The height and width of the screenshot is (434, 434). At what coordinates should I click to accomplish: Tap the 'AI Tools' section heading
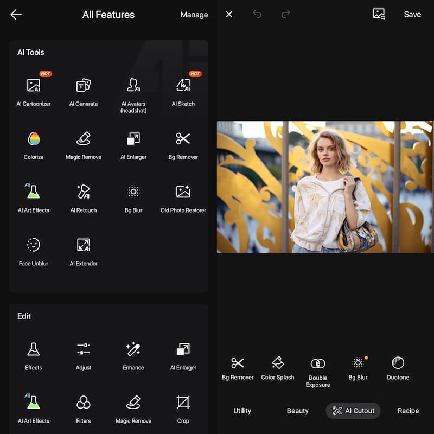31,52
